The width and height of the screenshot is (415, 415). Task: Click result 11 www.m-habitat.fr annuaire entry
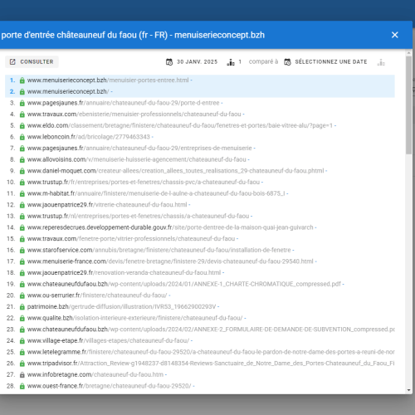[x=156, y=193]
